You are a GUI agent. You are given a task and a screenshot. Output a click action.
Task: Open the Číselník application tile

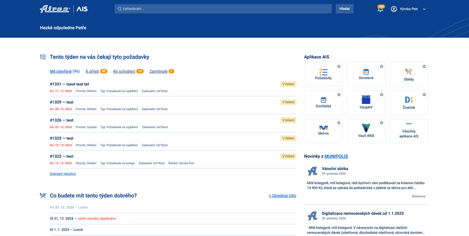click(x=409, y=103)
